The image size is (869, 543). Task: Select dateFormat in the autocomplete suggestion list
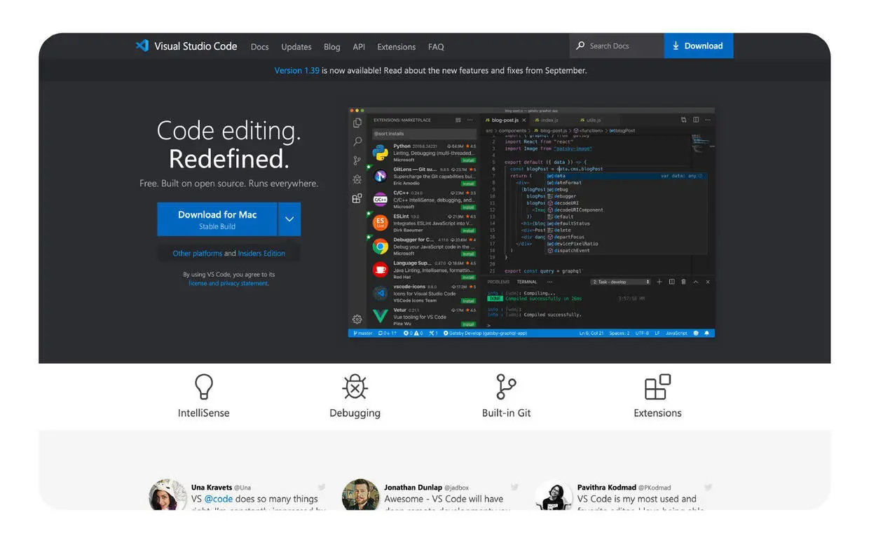(x=564, y=183)
